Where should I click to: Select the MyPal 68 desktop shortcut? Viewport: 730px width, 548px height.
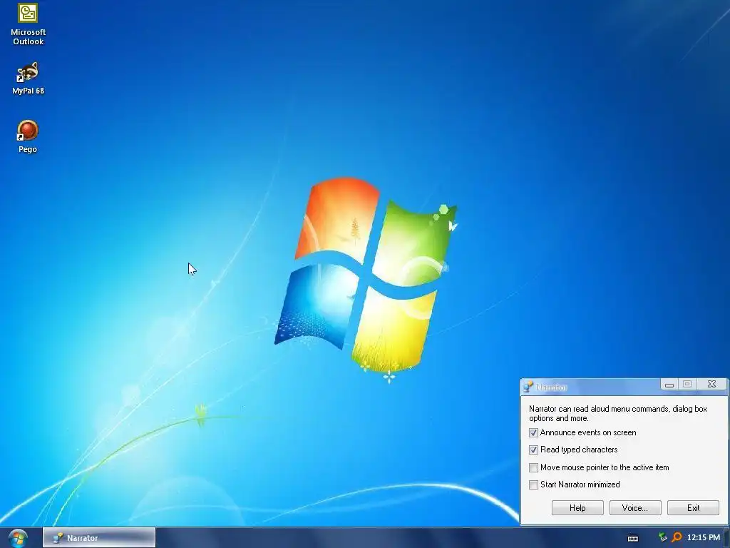(x=28, y=78)
